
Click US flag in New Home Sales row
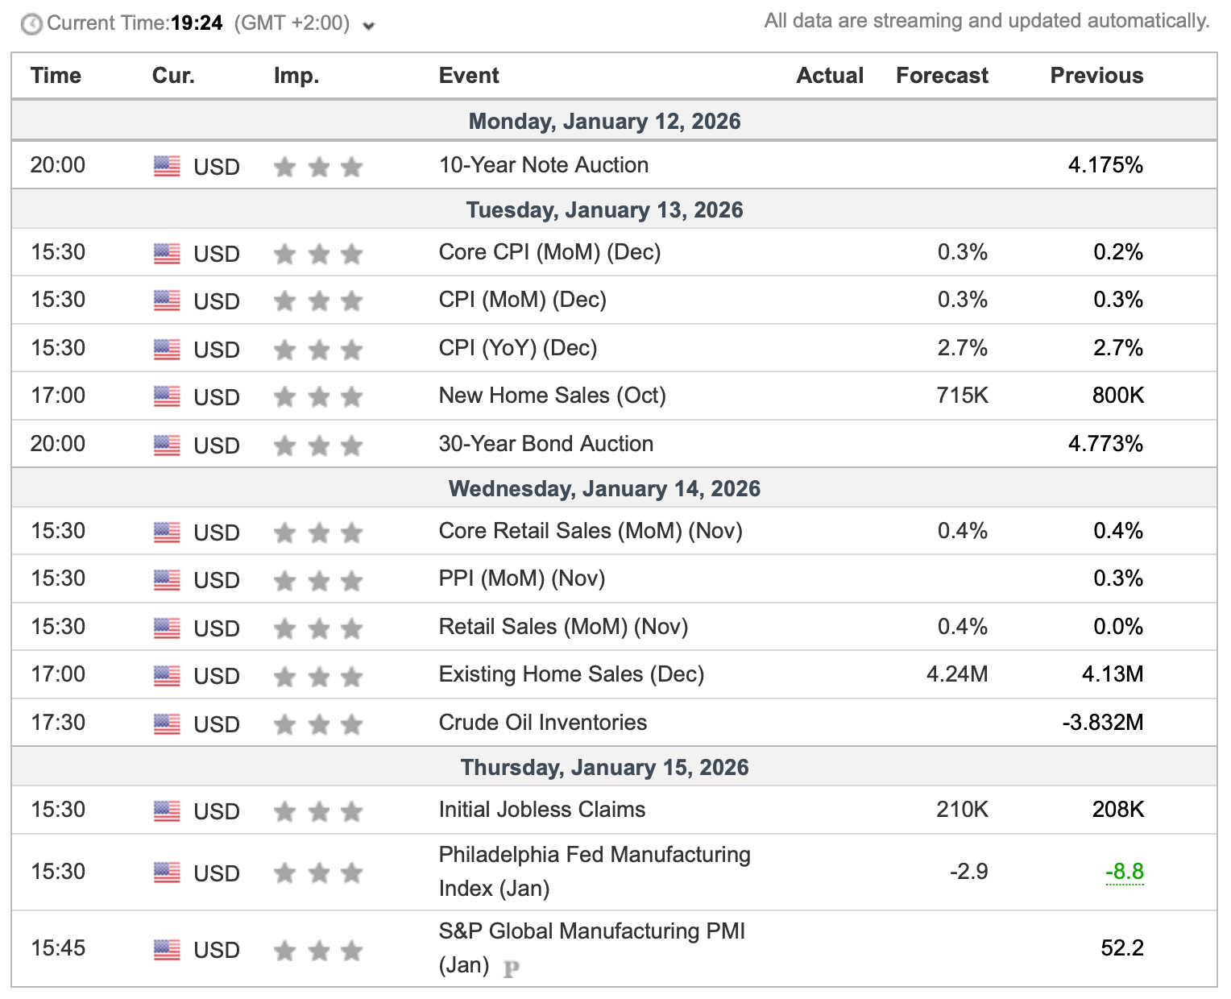pos(167,397)
